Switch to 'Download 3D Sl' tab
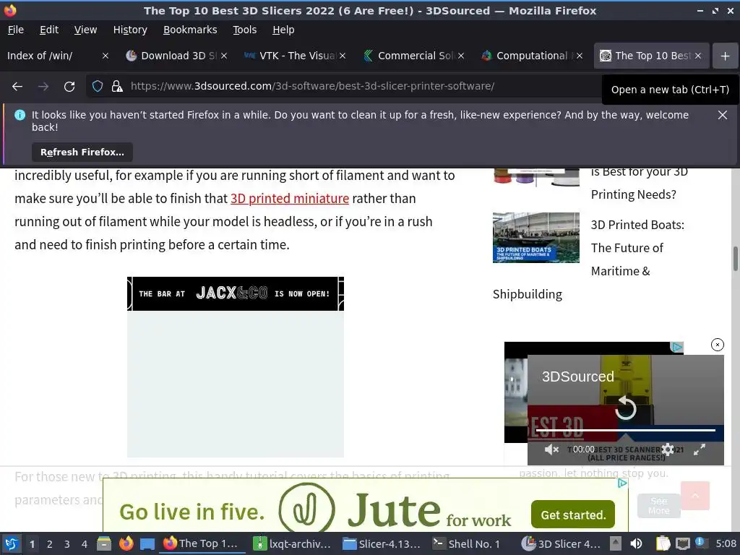Viewport: 740px width, 555px height. (x=172, y=56)
